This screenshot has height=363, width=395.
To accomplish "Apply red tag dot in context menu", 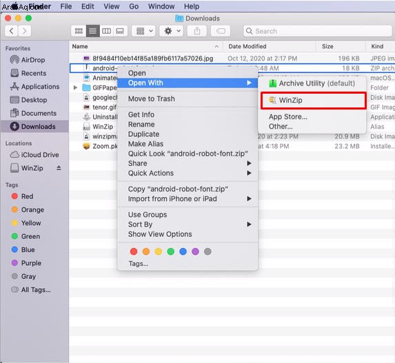I will pos(134,251).
